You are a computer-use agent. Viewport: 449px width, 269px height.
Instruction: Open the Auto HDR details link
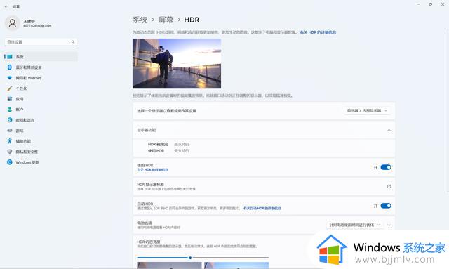point(262,208)
